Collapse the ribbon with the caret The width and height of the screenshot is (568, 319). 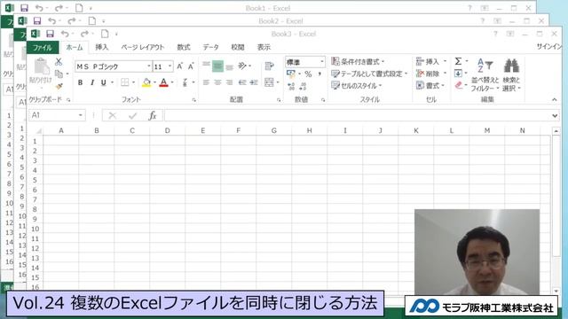(x=555, y=99)
